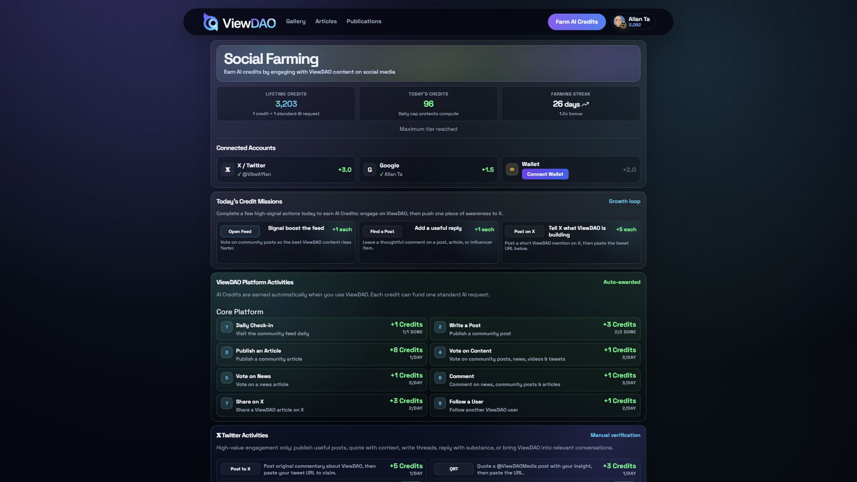Click the +8 Credits reward
The height and width of the screenshot is (482, 857).
406,350
